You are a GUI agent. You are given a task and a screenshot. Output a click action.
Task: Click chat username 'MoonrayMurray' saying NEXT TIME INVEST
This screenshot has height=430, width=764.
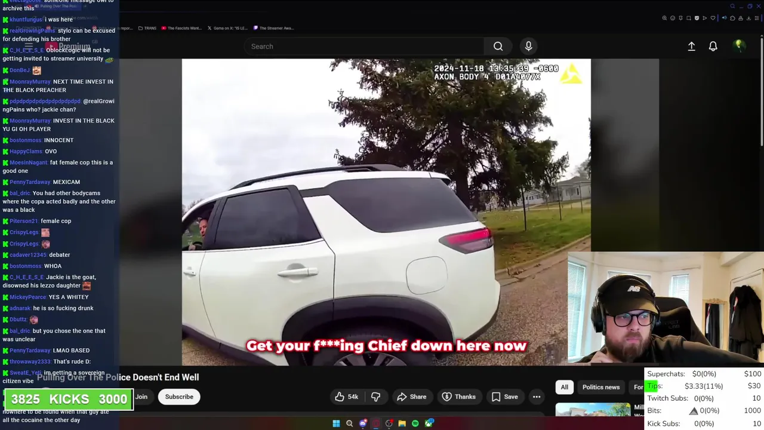coord(30,82)
